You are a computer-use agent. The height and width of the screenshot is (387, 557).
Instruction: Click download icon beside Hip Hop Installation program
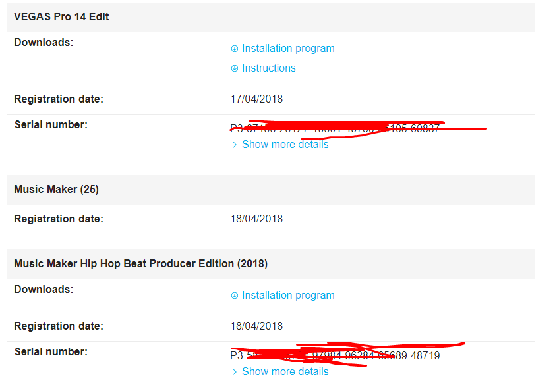(x=234, y=296)
